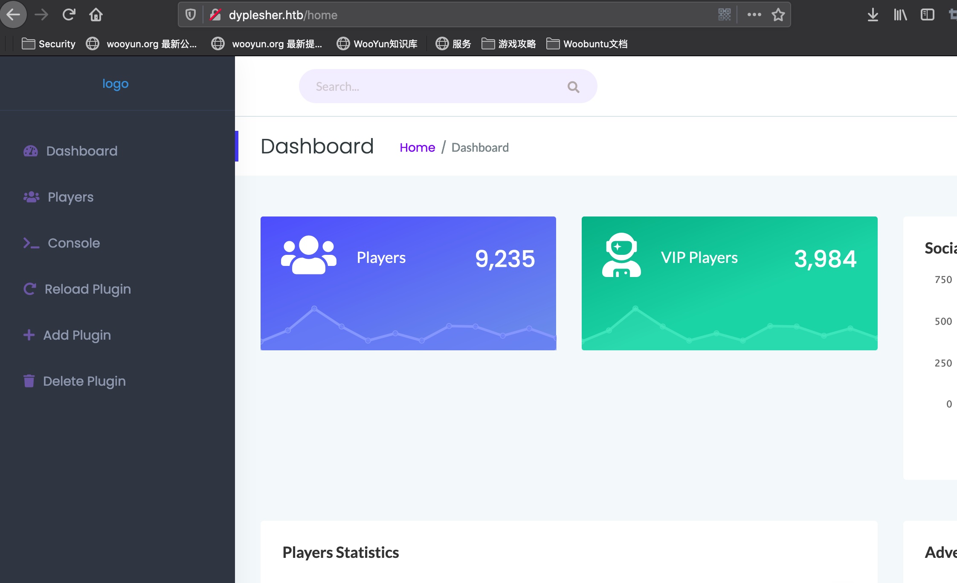Image resolution: width=957 pixels, height=583 pixels.
Task: Open Reload Plugin in the sidebar
Action: pos(87,289)
